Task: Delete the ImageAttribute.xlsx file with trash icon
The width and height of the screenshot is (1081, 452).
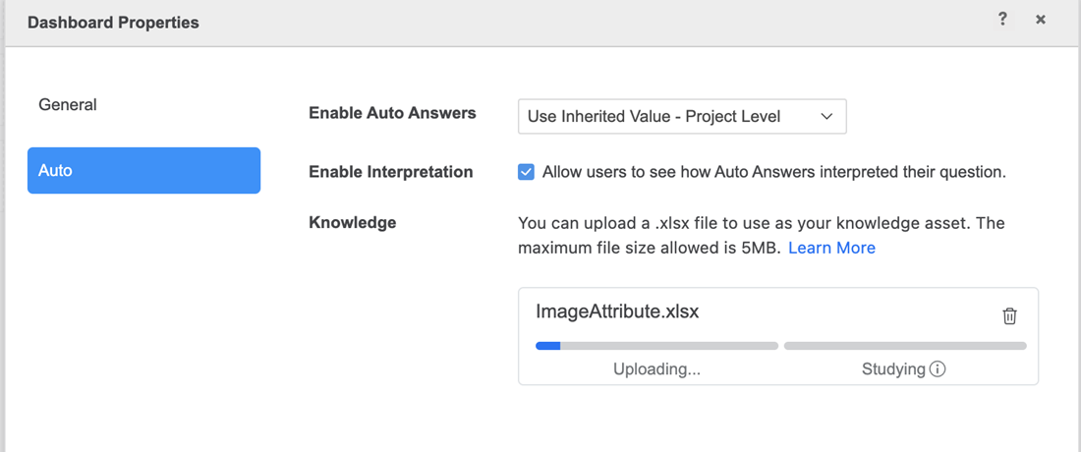Action: tap(1009, 315)
